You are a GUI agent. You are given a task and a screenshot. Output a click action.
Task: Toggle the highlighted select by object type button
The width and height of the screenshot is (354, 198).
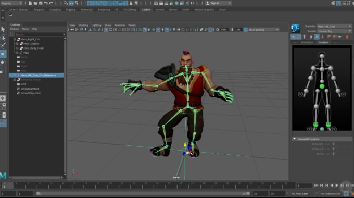[71, 3]
